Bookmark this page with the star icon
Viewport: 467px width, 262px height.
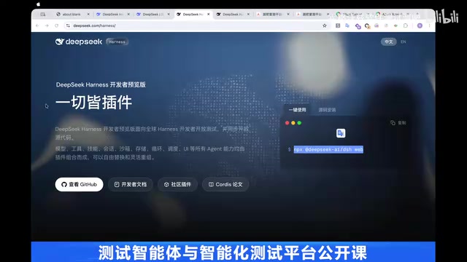click(x=324, y=26)
